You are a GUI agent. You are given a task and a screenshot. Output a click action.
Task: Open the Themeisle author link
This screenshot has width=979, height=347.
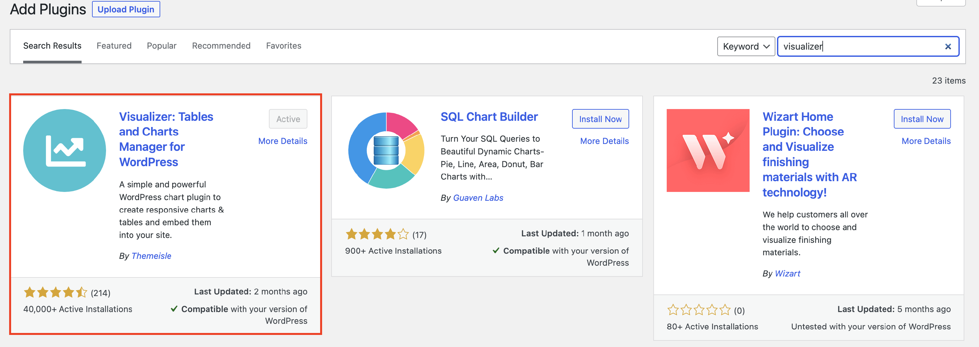point(151,256)
